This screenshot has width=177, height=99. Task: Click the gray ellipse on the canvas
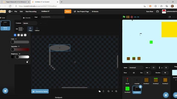(60, 48)
